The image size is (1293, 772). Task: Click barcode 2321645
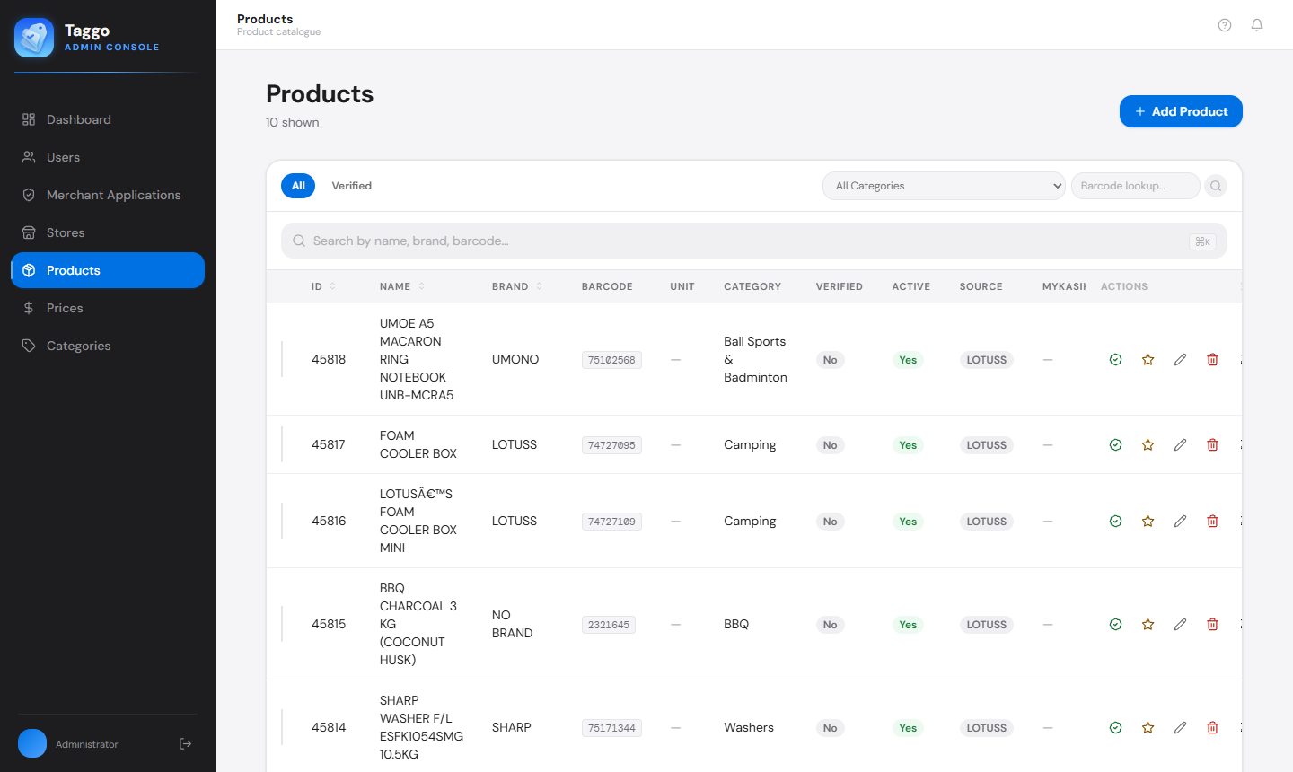click(609, 625)
